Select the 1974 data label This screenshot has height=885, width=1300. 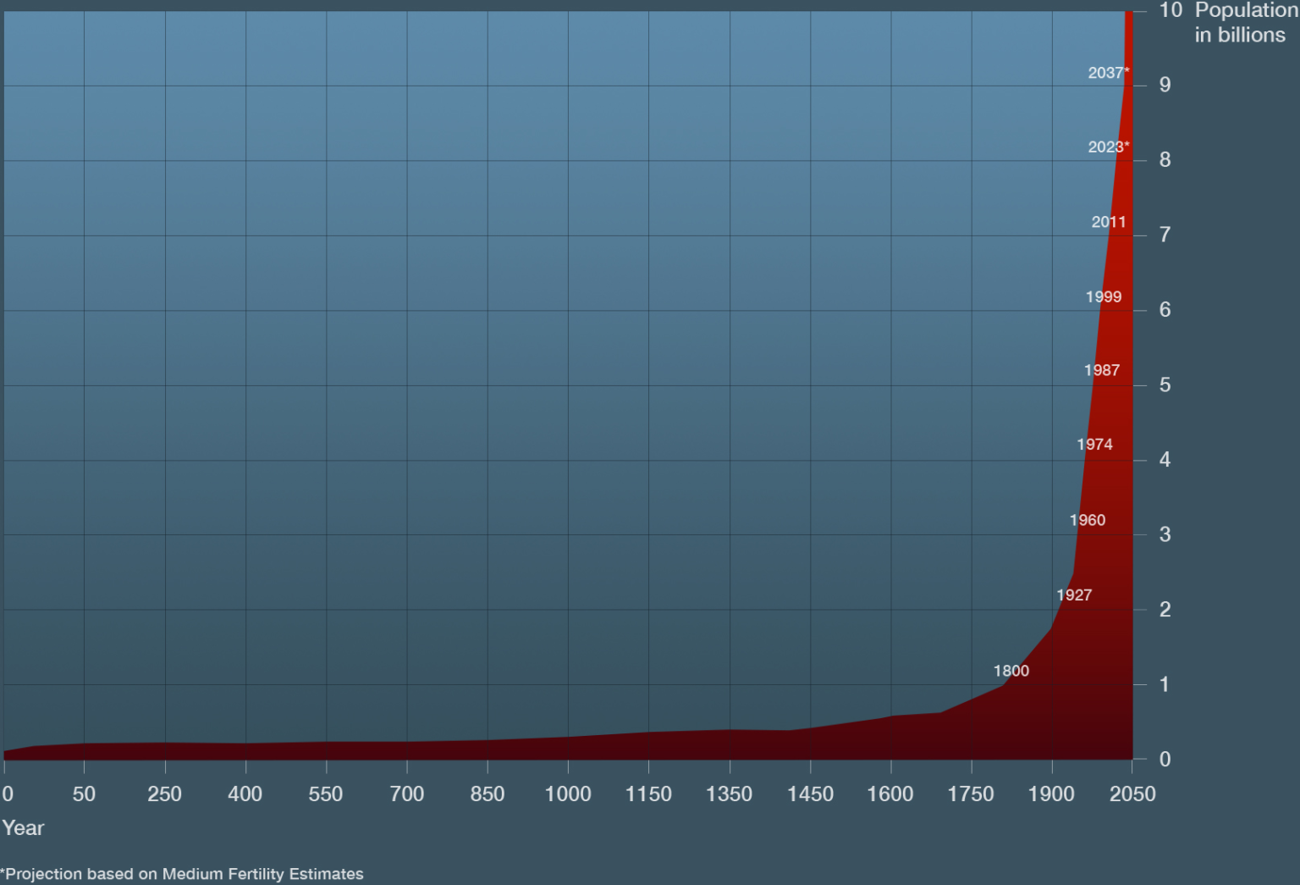click(x=1094, y=445)
